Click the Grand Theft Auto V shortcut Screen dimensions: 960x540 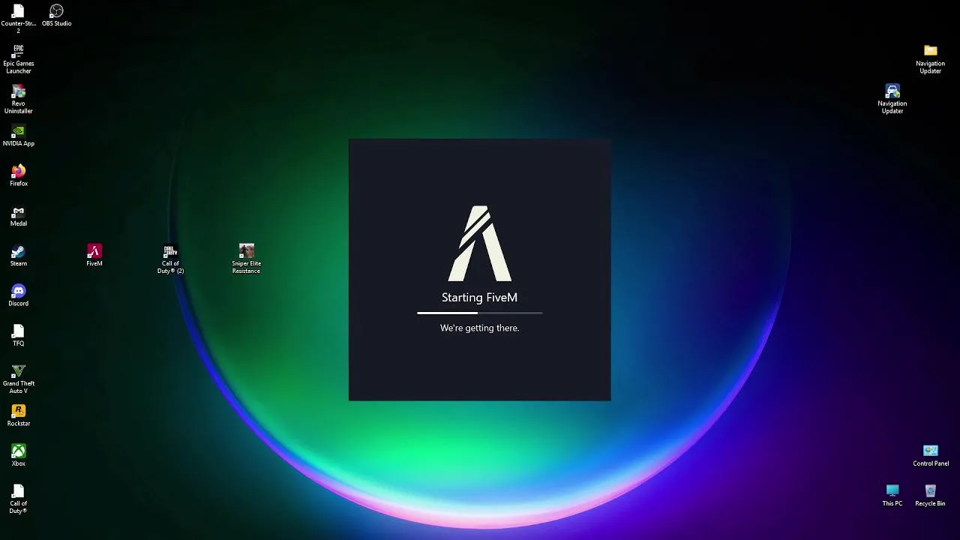18,379
